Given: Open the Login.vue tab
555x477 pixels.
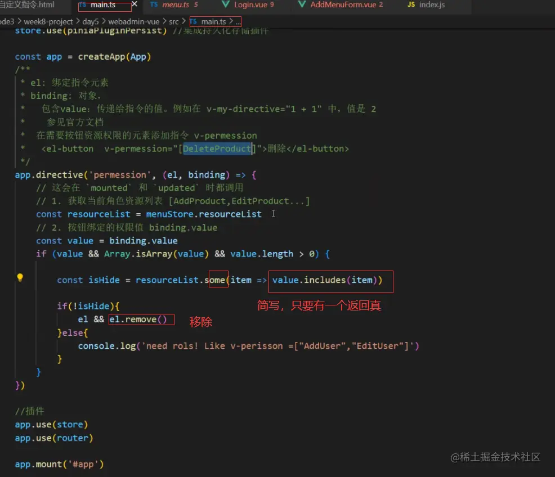Looking at the screenshot, I should (250, 5).
